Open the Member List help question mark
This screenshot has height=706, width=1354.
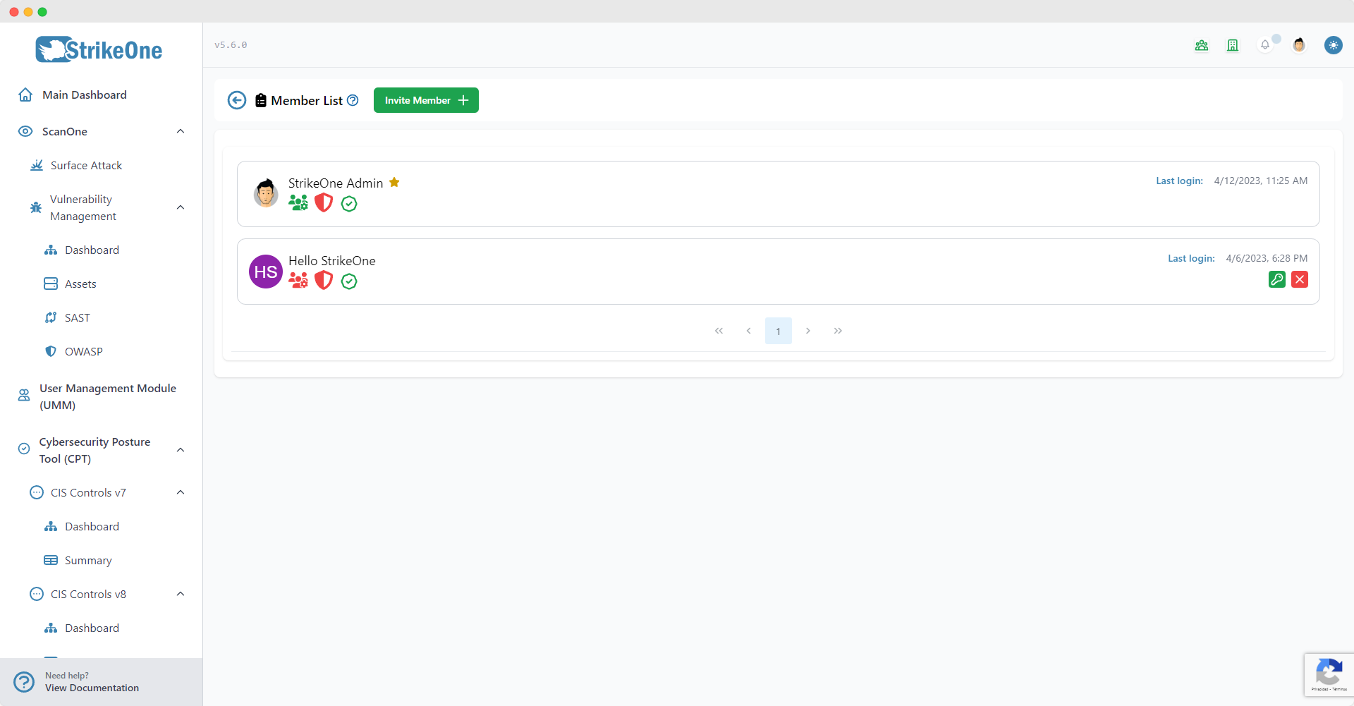(x=353, y=100)
